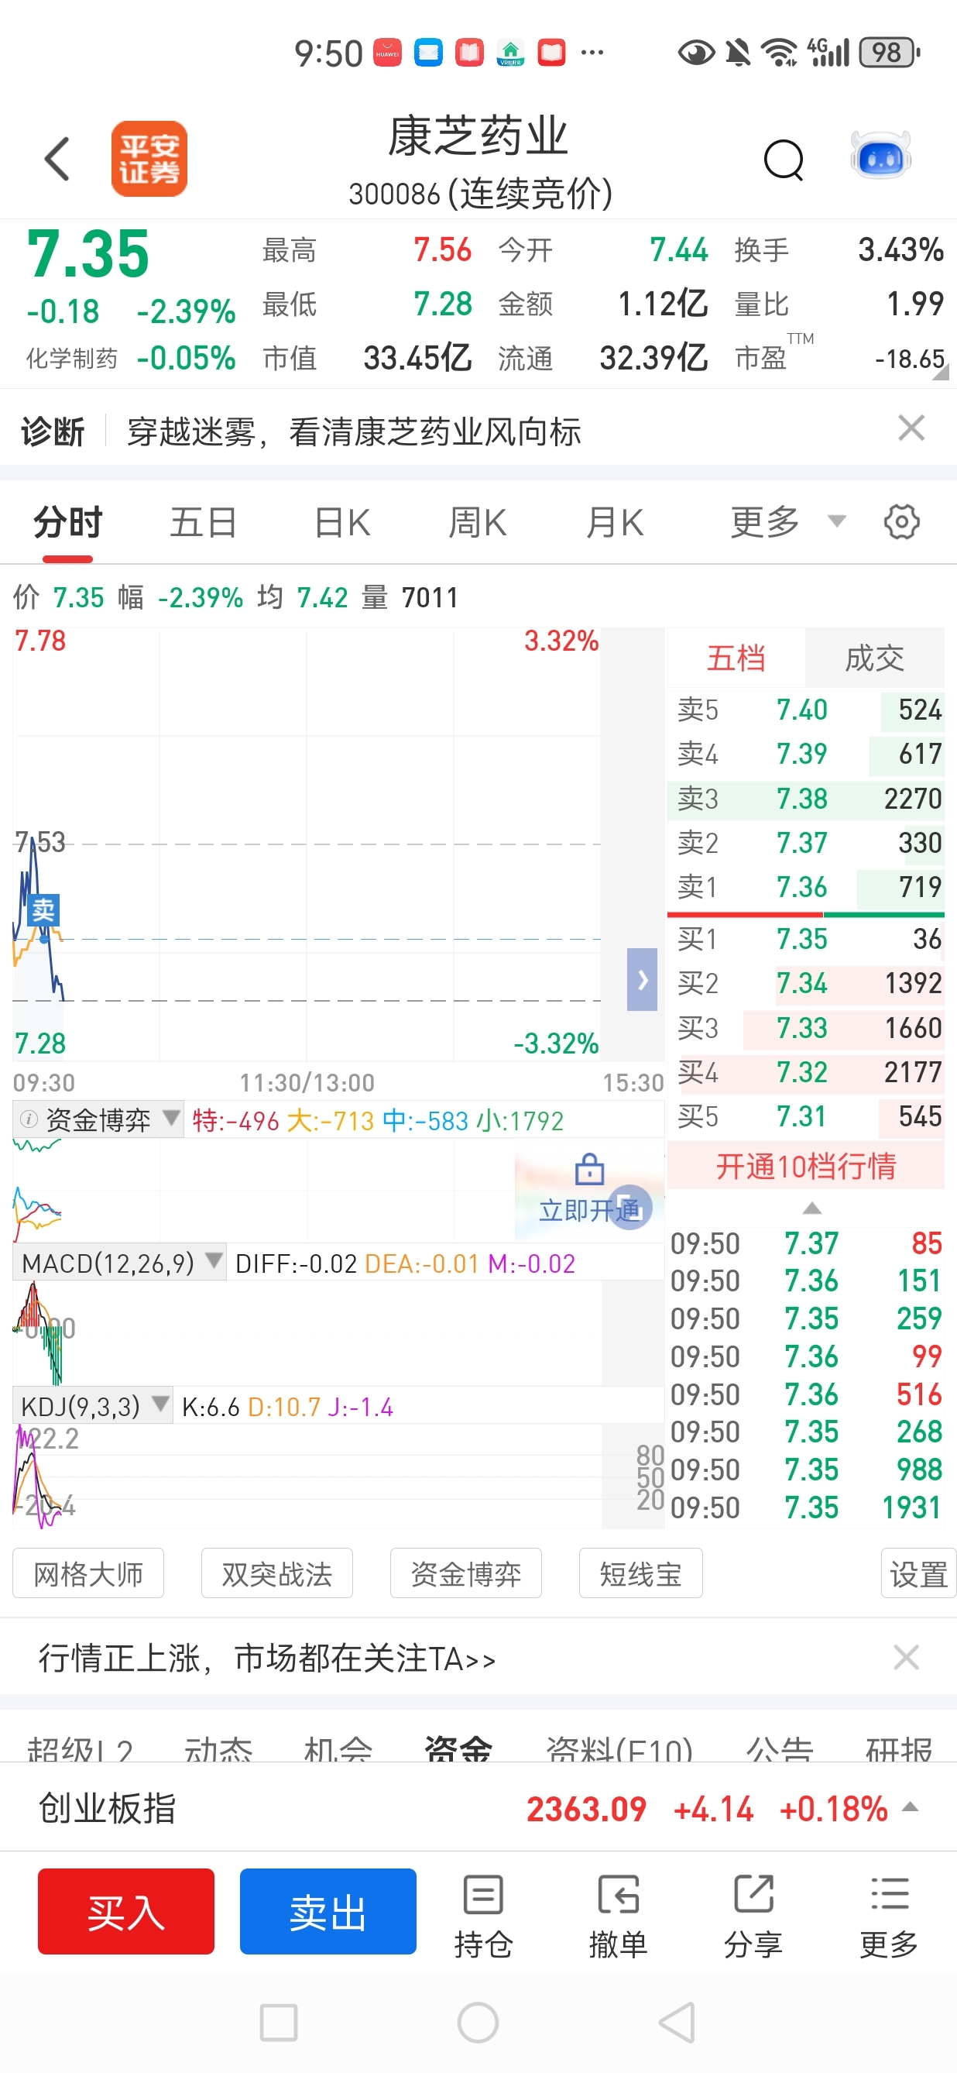
Task: Select the 五档 order book tab
Action: pos(736,658)
